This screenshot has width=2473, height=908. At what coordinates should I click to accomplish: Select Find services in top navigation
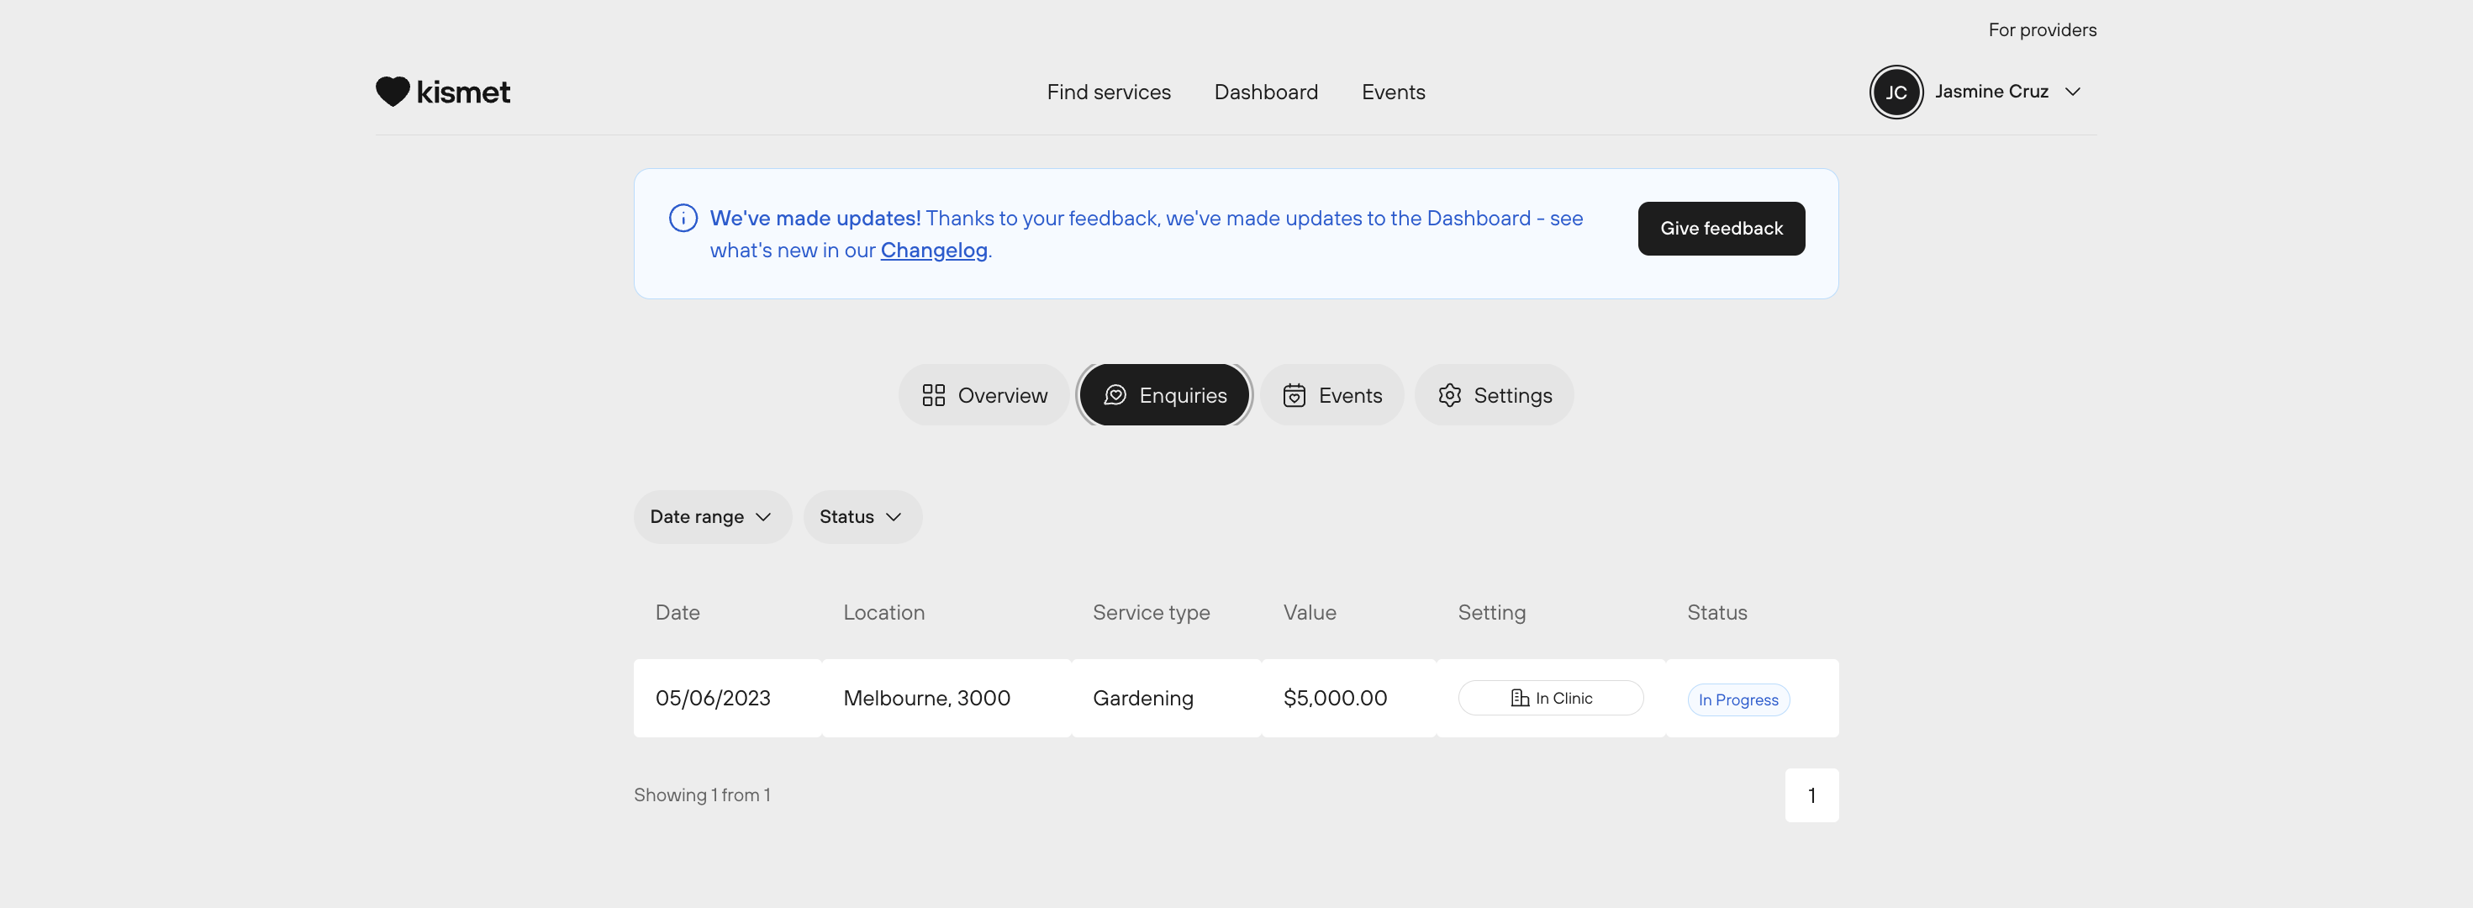click(x=1109, y=92)
